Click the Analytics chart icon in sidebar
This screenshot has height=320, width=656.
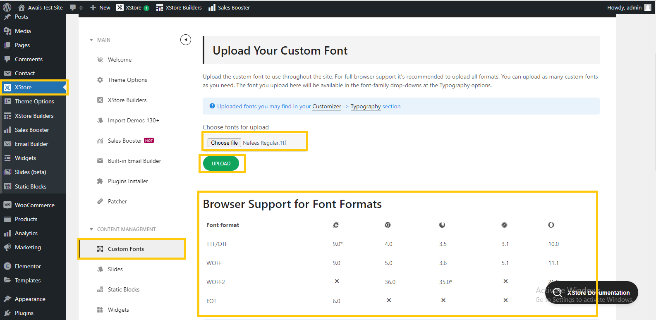click(7, 233)
